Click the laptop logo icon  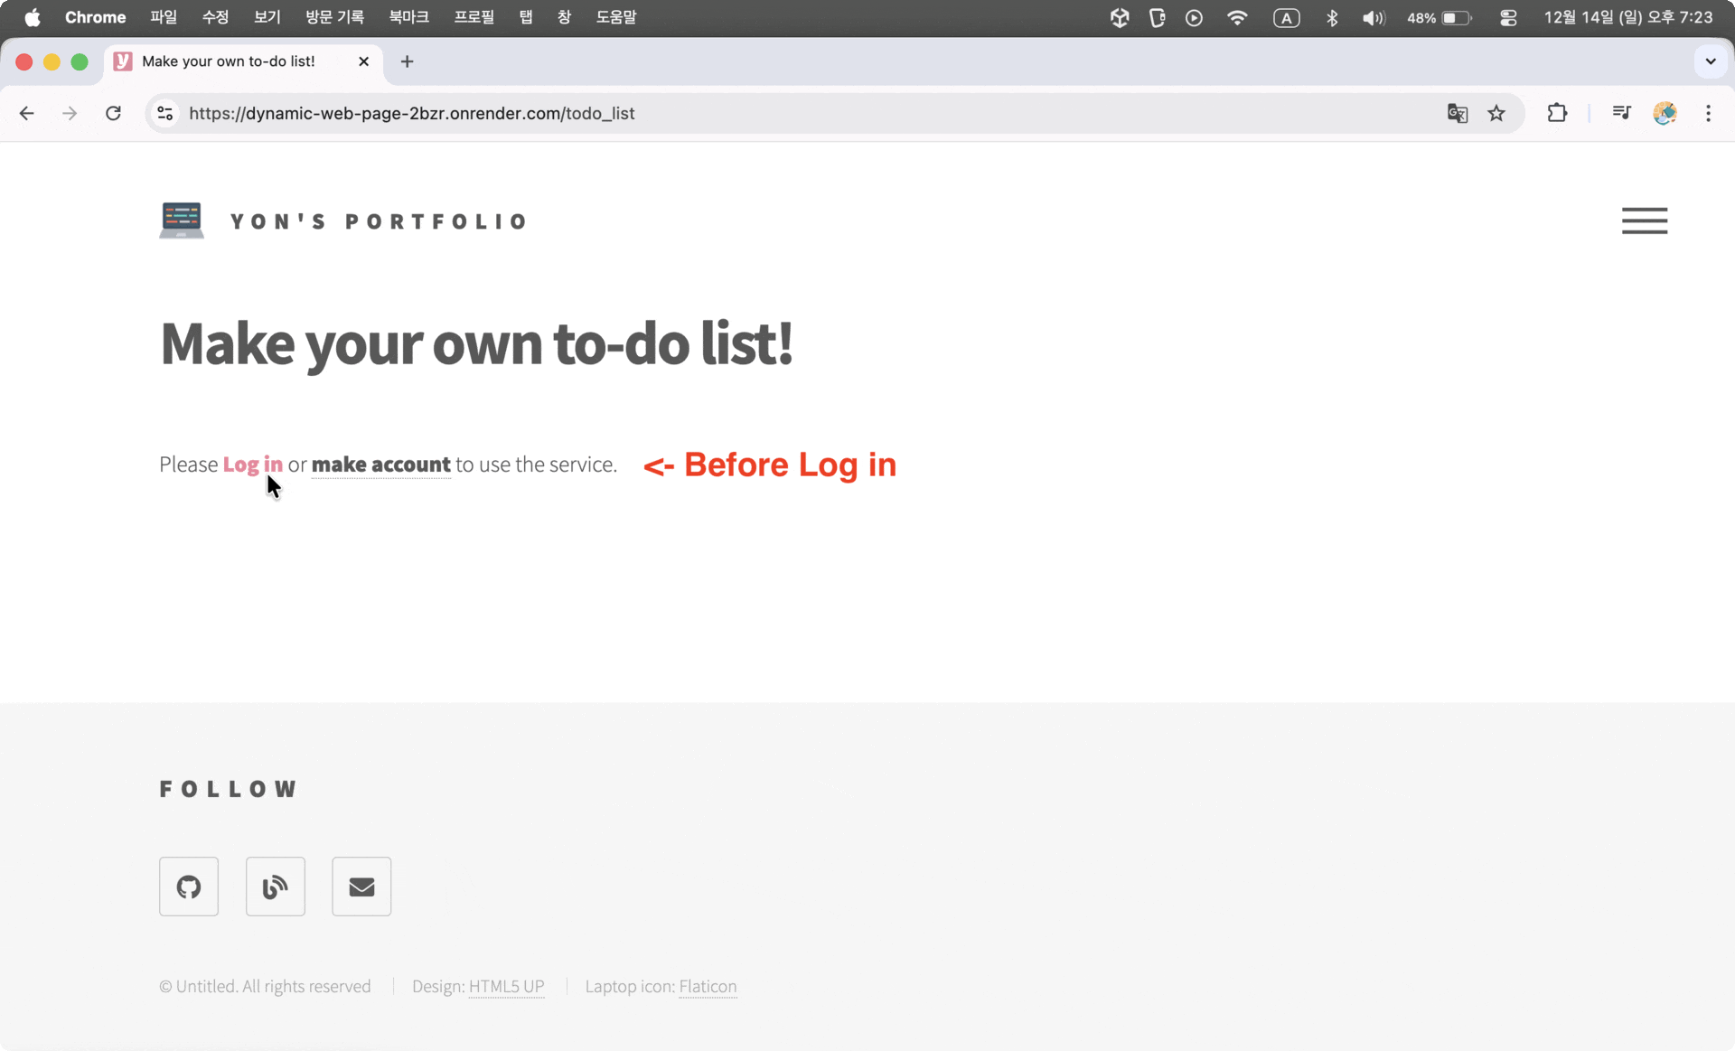[x=182, y=221]
